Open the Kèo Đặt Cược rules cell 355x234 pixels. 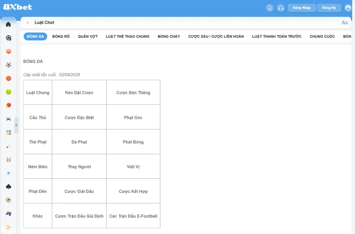[79, 92]
